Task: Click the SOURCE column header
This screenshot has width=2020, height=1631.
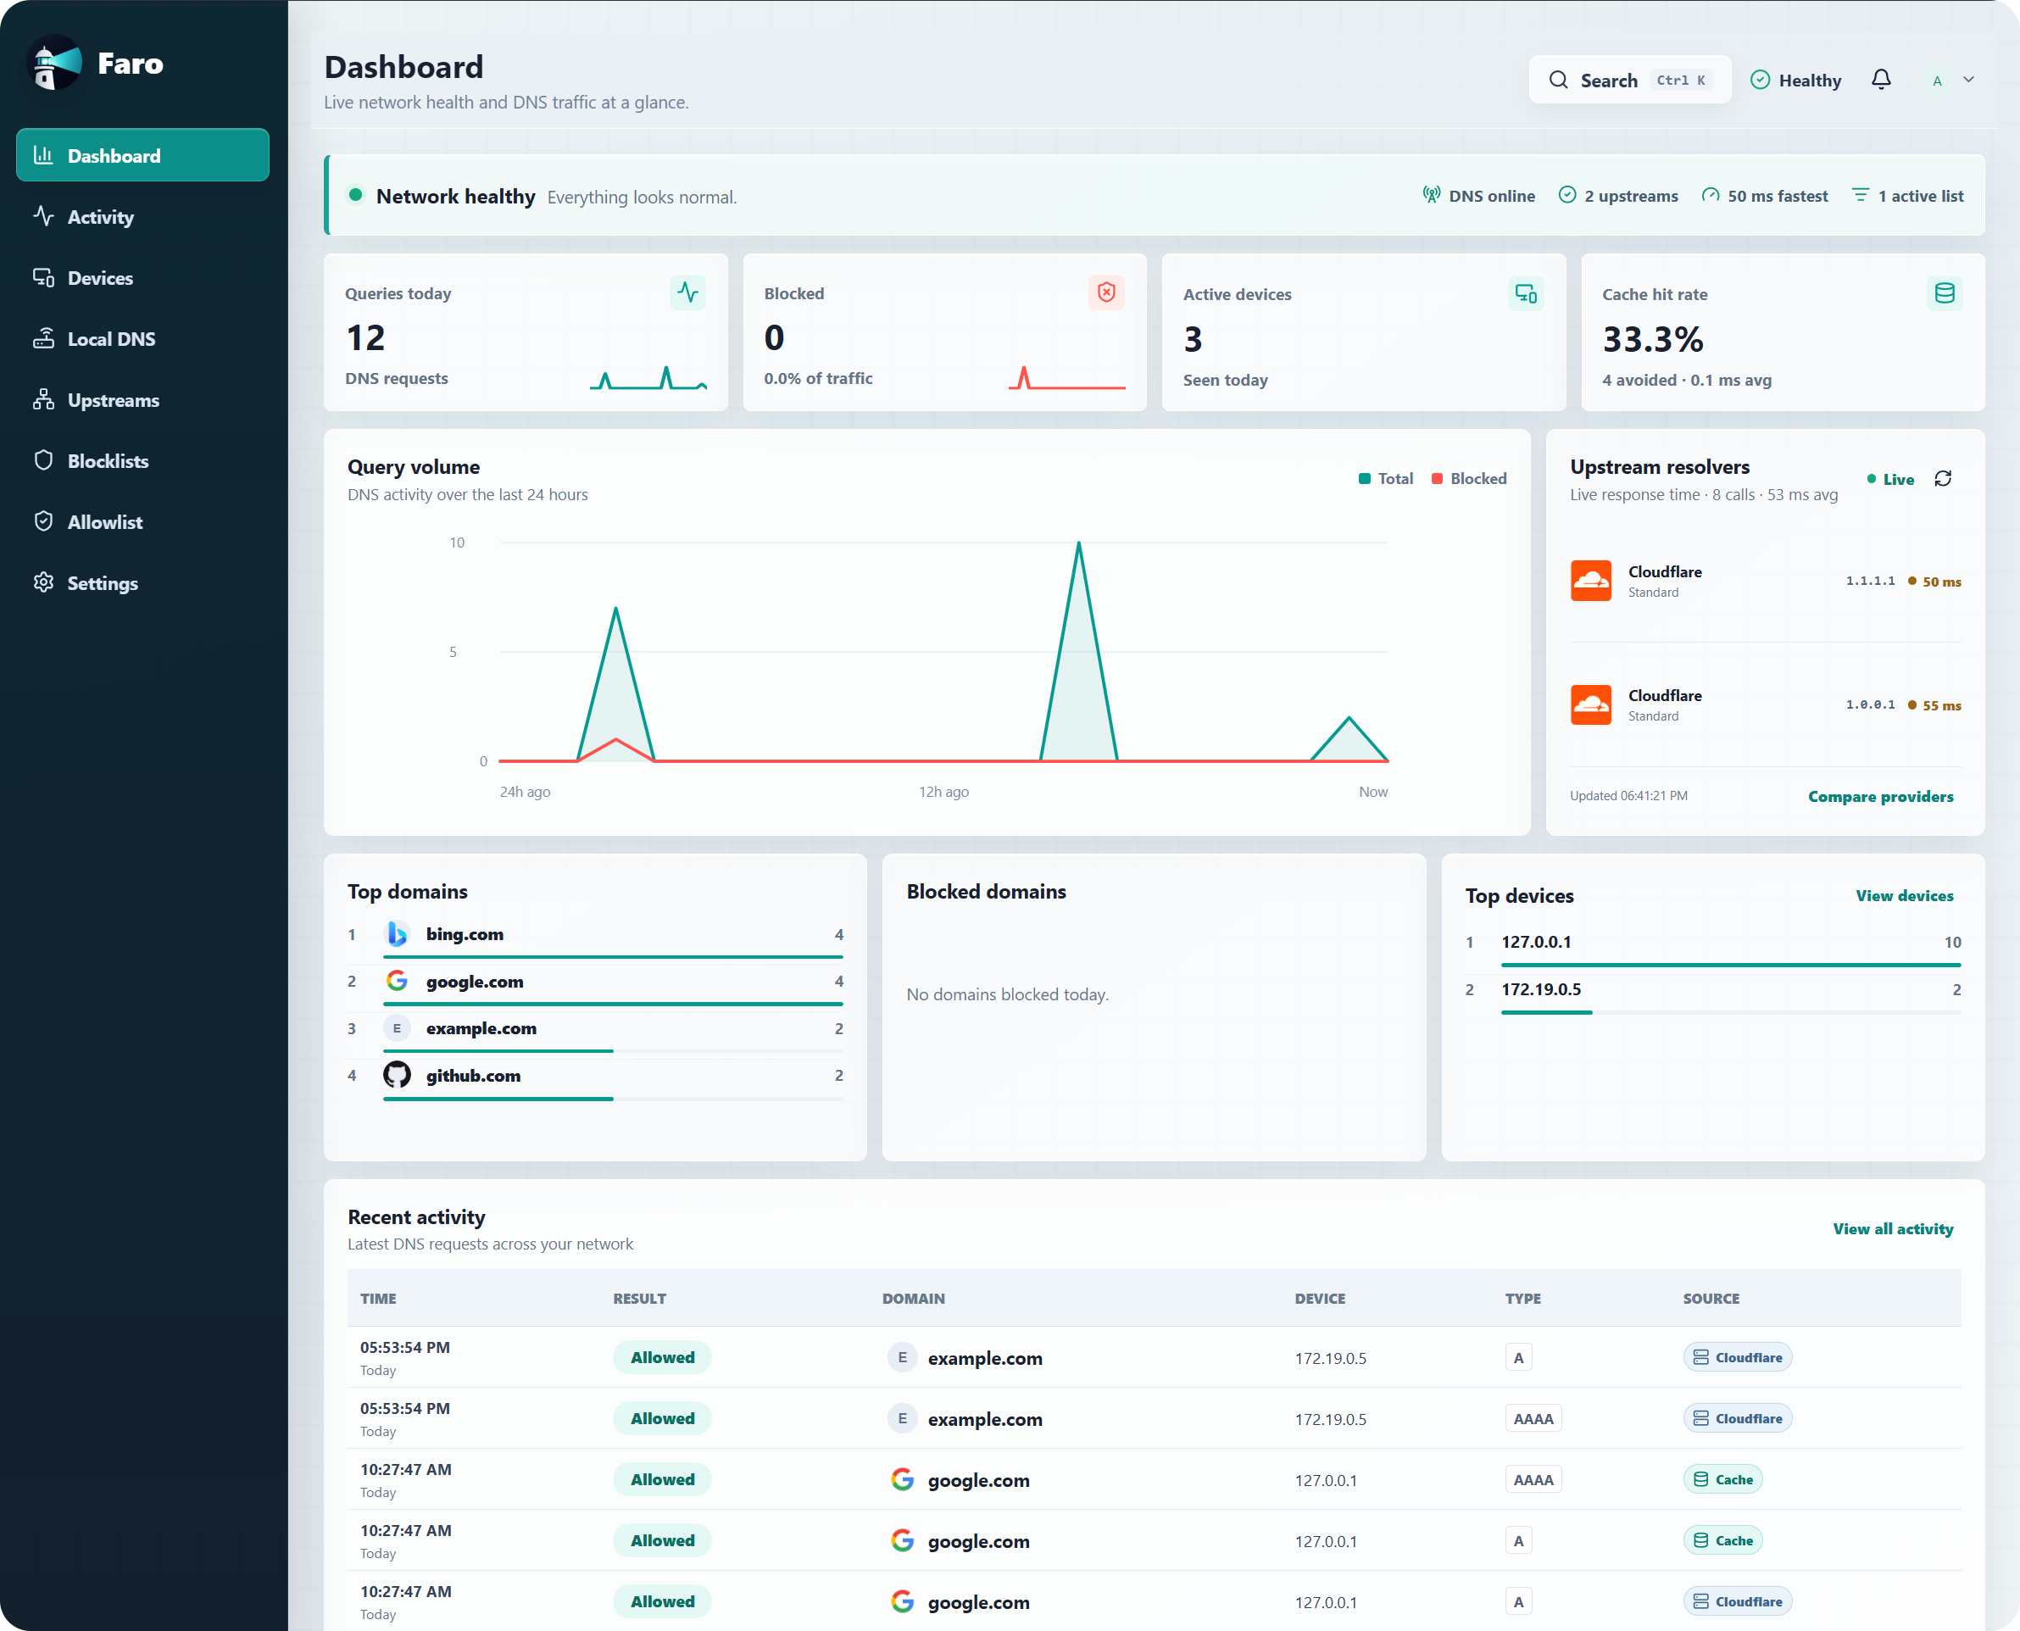Action: tap(1710, 1299)
